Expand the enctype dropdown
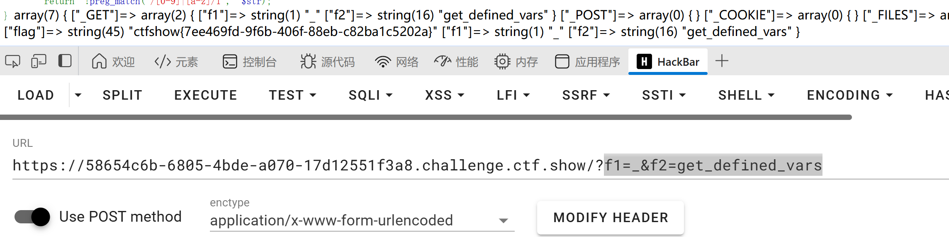The width and height of the screenshot is (949, 237). coord(503,220)
